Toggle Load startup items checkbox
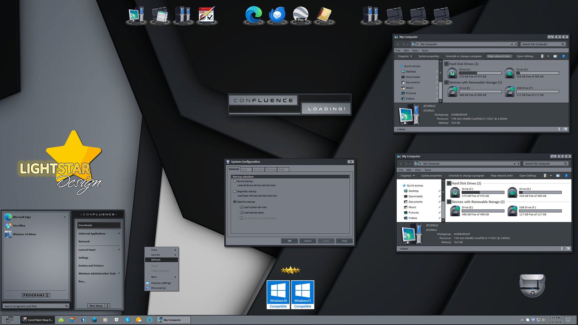578x325 pixels. pyautogui.click(x=241, y=213)
